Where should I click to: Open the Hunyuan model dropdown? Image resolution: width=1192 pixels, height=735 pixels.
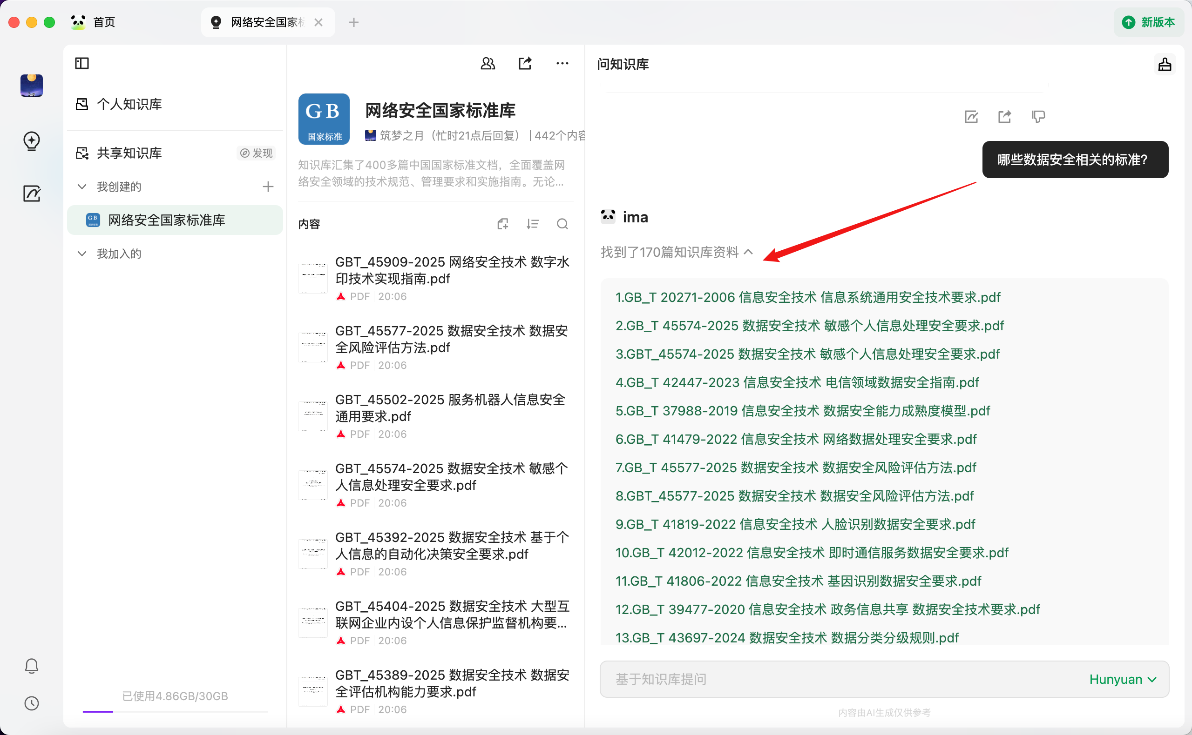[1122, 679]
